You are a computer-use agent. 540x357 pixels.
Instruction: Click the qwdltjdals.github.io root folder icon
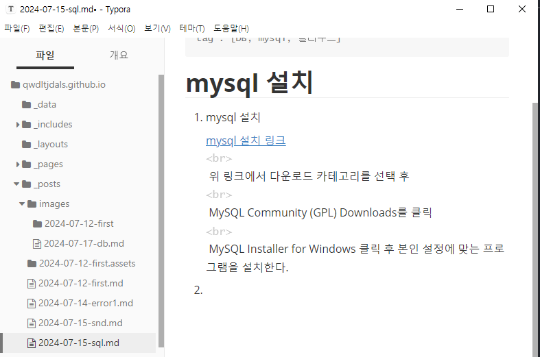pos(16,84)
